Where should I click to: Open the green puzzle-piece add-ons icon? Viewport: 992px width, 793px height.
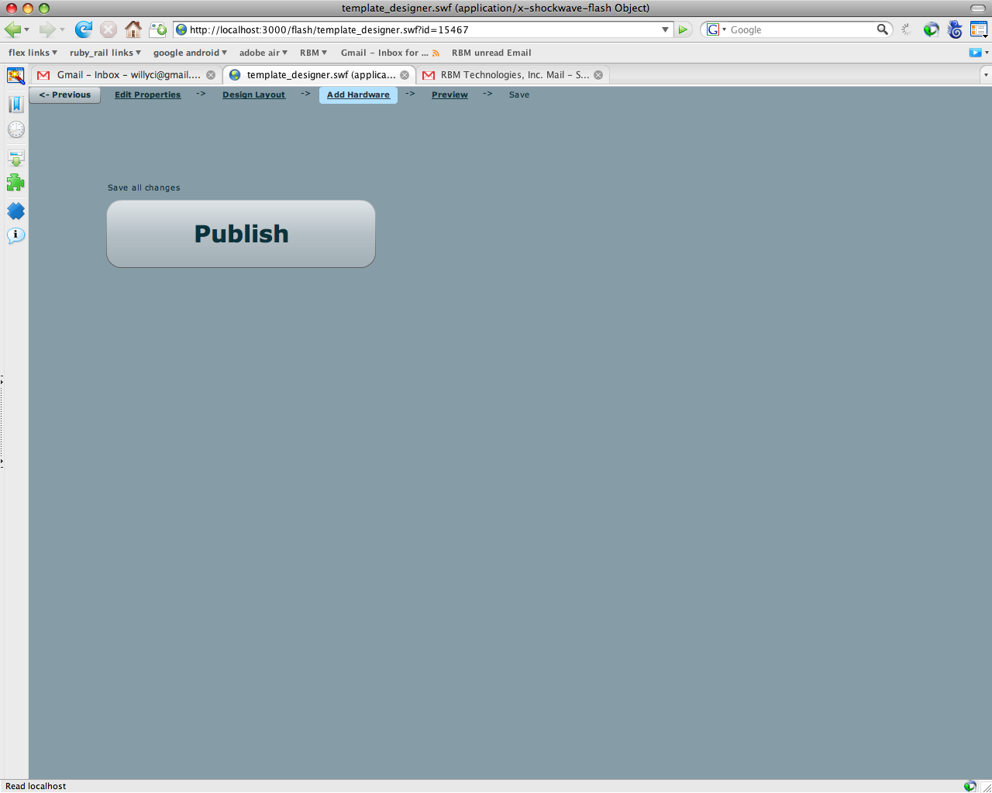(x=15, y=182)
